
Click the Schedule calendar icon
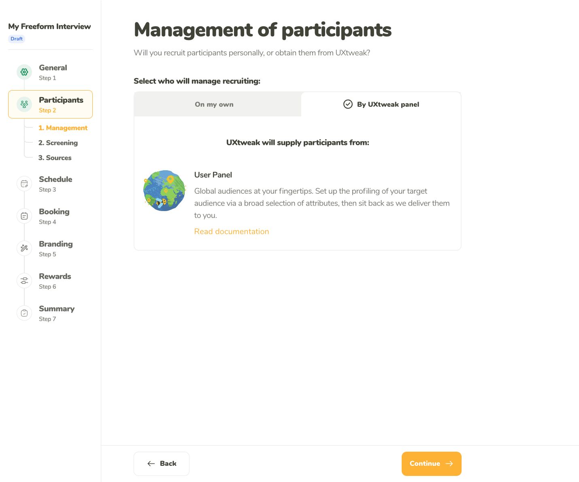pos(24,184)
